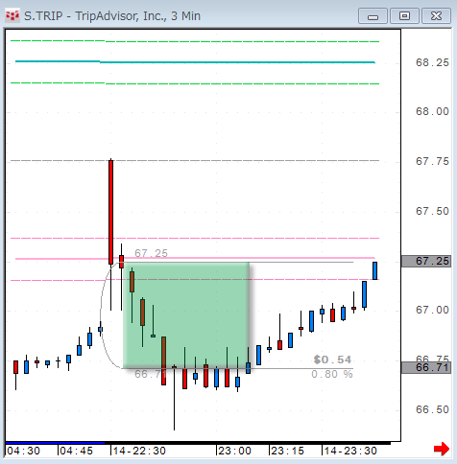Select the green measurement rectangle
Screen dimensions: 457x464
coord(186,315)
